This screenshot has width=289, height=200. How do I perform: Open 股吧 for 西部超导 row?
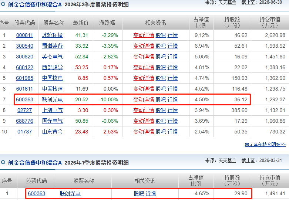point(161,67)
